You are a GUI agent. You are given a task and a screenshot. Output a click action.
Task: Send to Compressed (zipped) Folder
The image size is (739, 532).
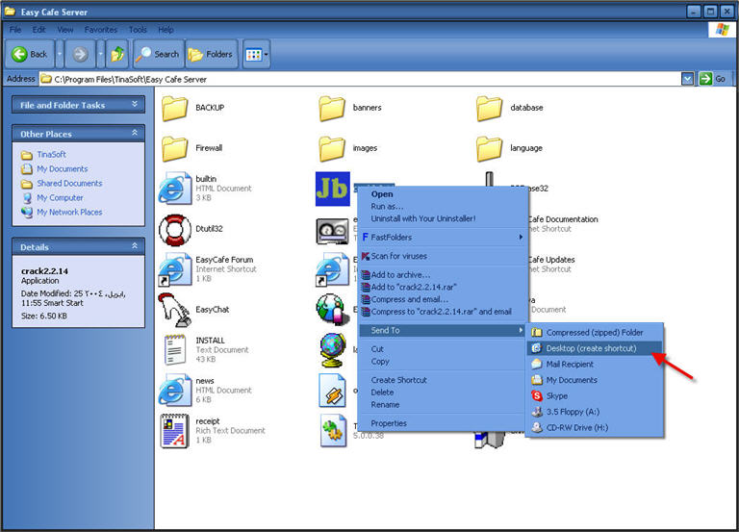595,332
